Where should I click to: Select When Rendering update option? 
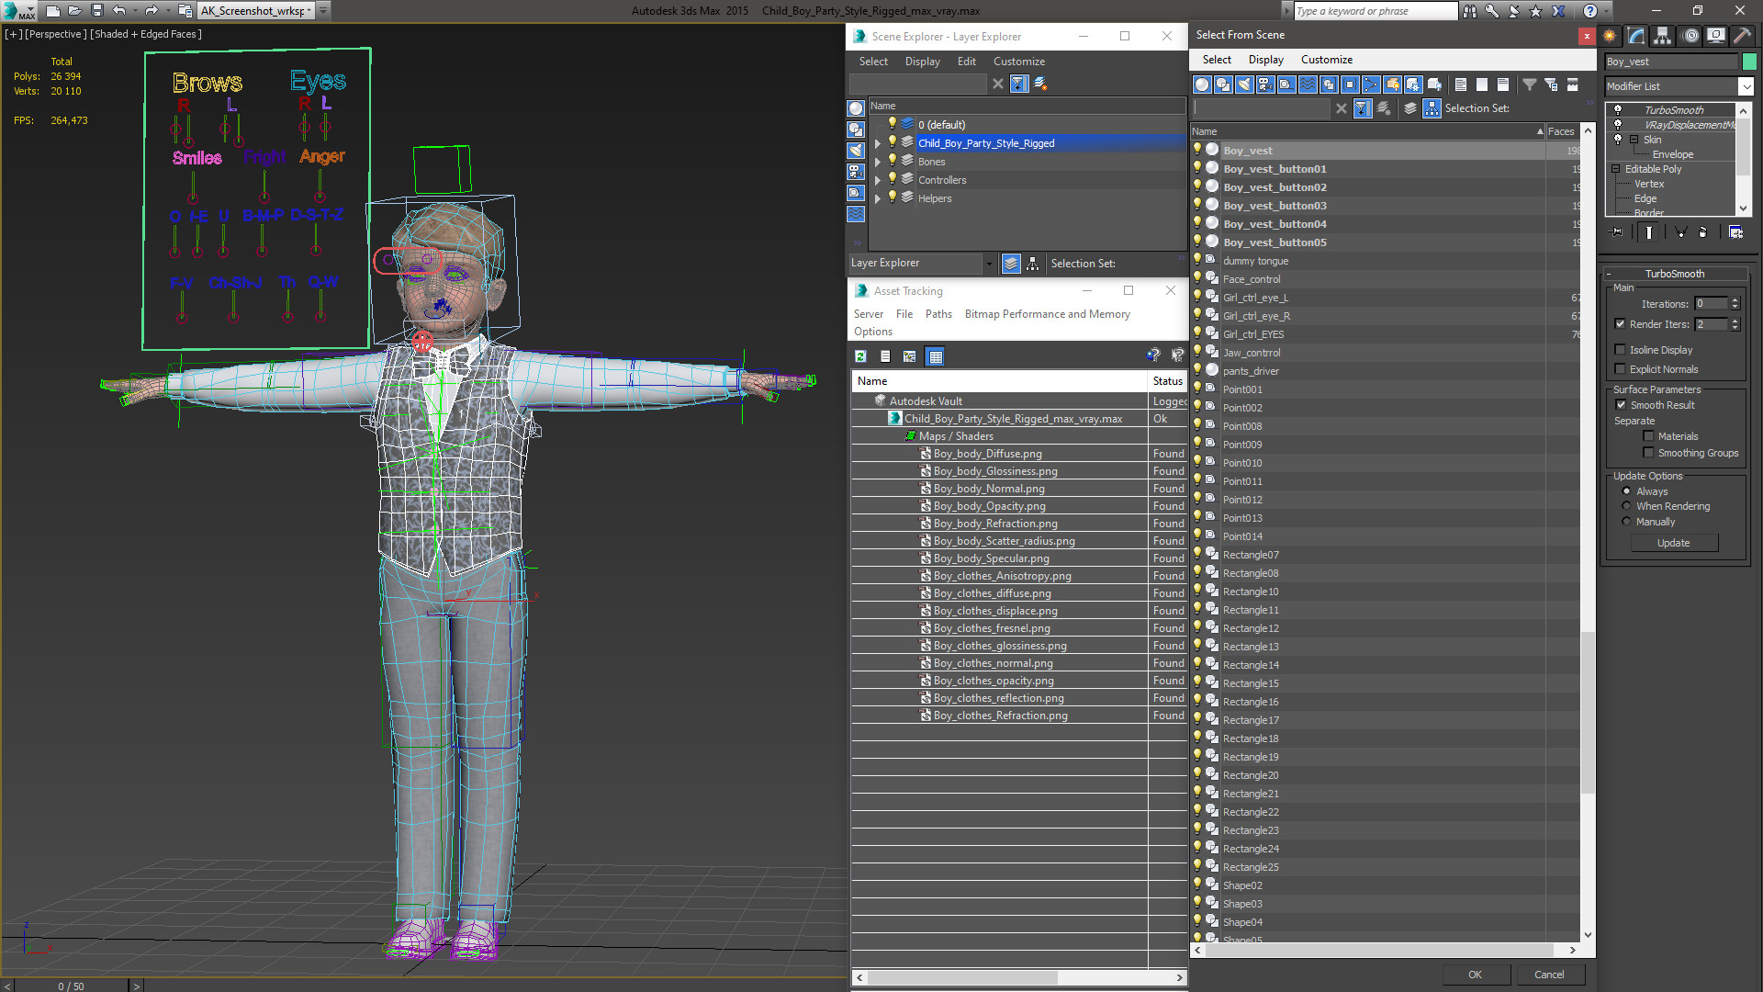point(1626,506)
